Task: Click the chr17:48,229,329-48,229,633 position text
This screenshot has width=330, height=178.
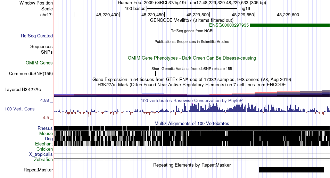Action: [219, 3]
